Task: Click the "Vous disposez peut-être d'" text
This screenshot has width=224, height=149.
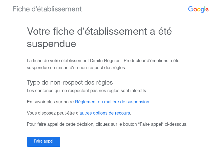Action: [53, 113]
